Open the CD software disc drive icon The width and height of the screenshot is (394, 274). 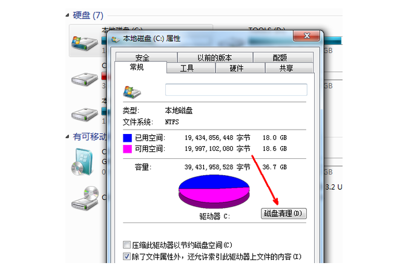coord(82,162)
